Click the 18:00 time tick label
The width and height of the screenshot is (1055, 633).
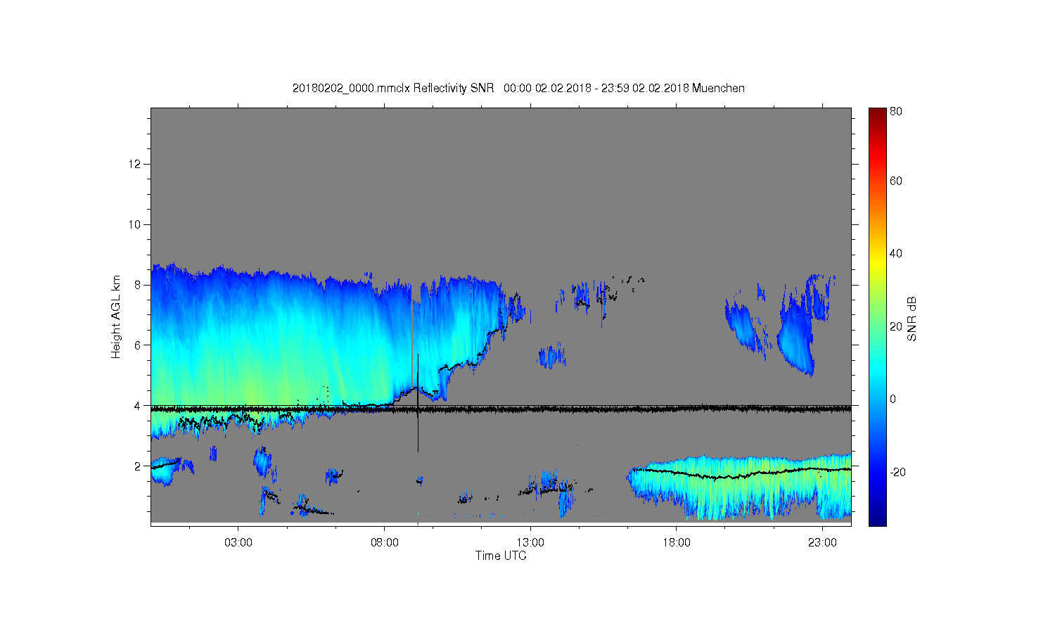coord(677,542)
